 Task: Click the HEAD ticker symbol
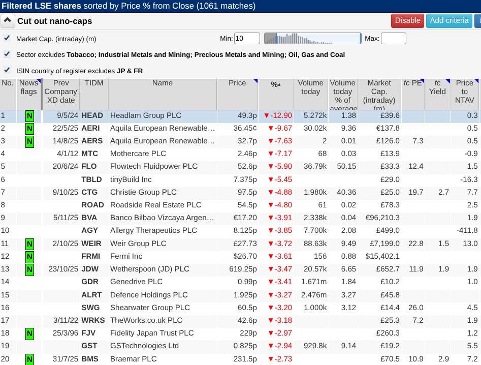[x=92, y=115]
